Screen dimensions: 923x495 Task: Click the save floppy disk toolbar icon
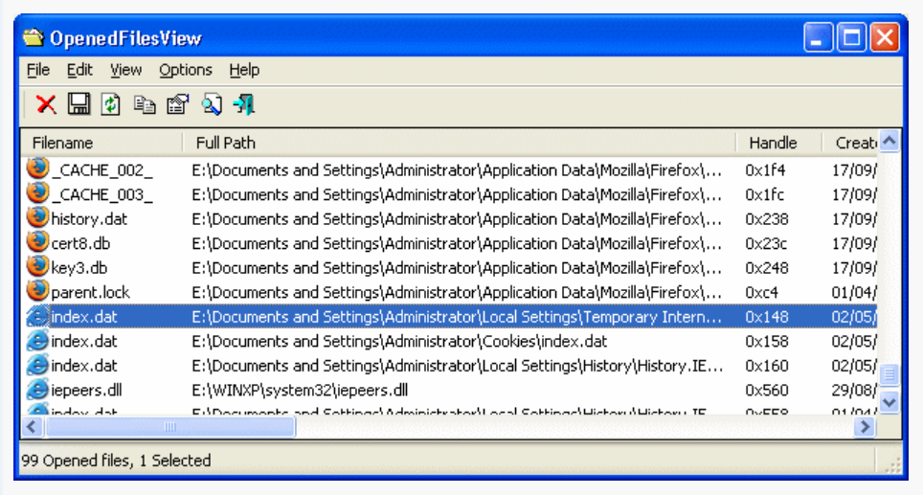(79, 104)
